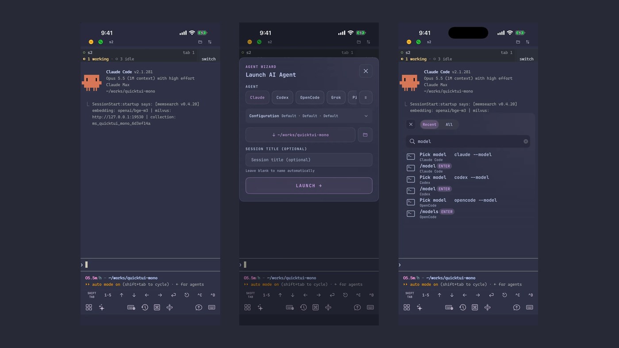
Task: Click the 'model' search field
Action: [x=468, y=141]
